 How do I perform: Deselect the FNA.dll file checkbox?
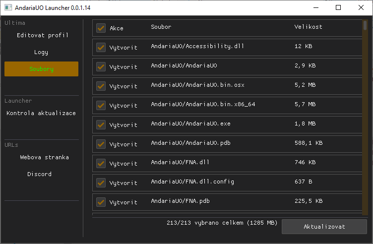click(x=101, y=163)
